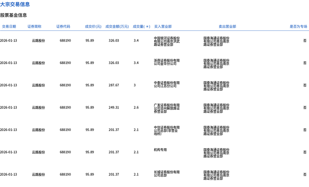This screenshot has width=309, height=187.
Task: Select 201.37 amount in 长城证券 row
Action: [114, 174]
